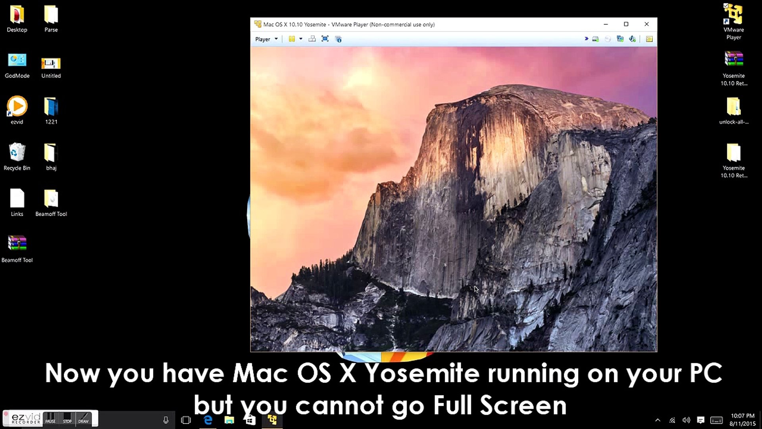Click the virtual network adapter status icon

pos(620,39)
